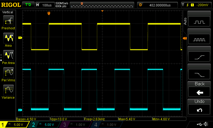Open the Vertical measurement menu header

click(x=8, y=12)
